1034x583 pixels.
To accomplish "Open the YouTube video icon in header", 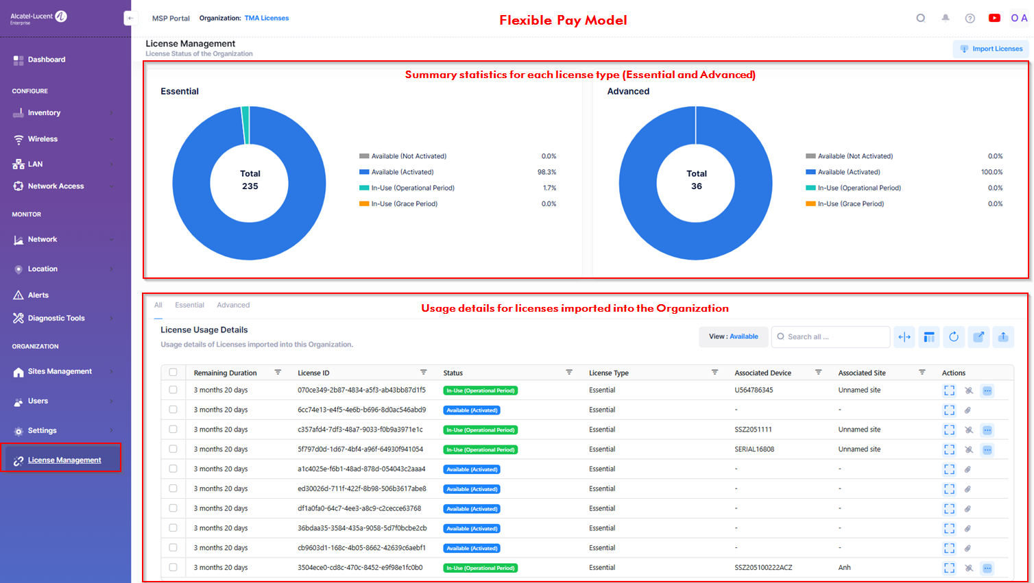I will pyautogui.click(x=994, y=18).
